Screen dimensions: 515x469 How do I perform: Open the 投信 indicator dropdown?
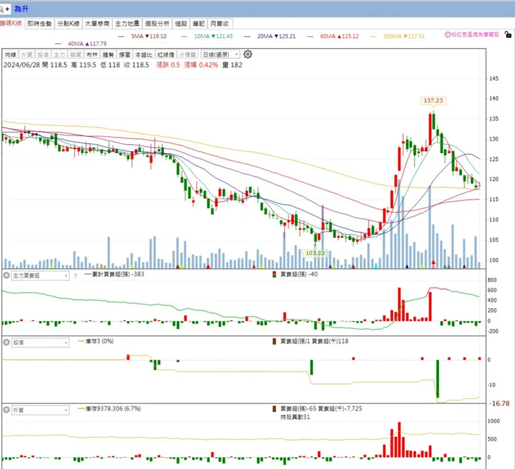(40, 342)
